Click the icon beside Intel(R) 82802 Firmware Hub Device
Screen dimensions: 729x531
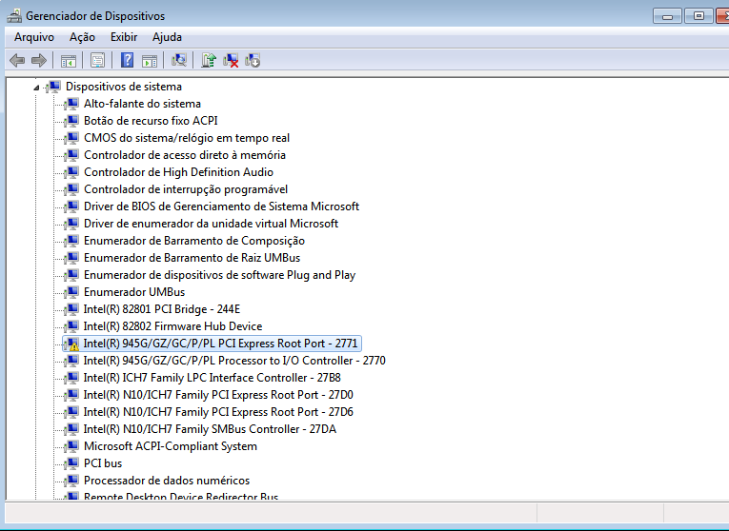tap(71, 326)
